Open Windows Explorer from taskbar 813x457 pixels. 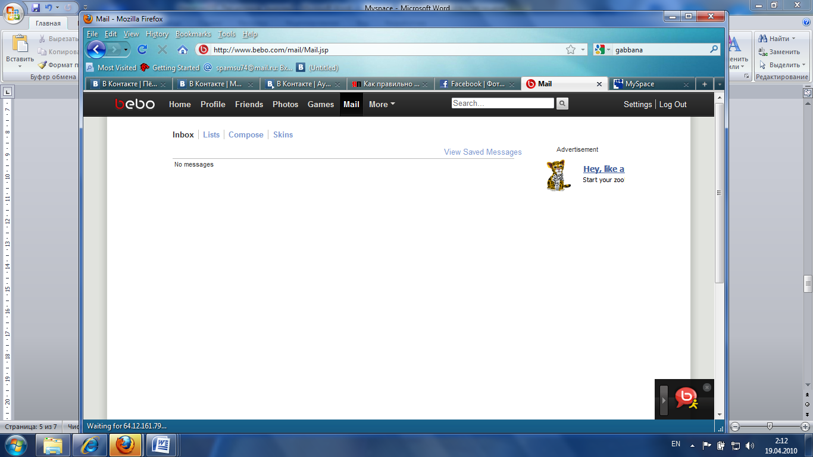[53, 445]
